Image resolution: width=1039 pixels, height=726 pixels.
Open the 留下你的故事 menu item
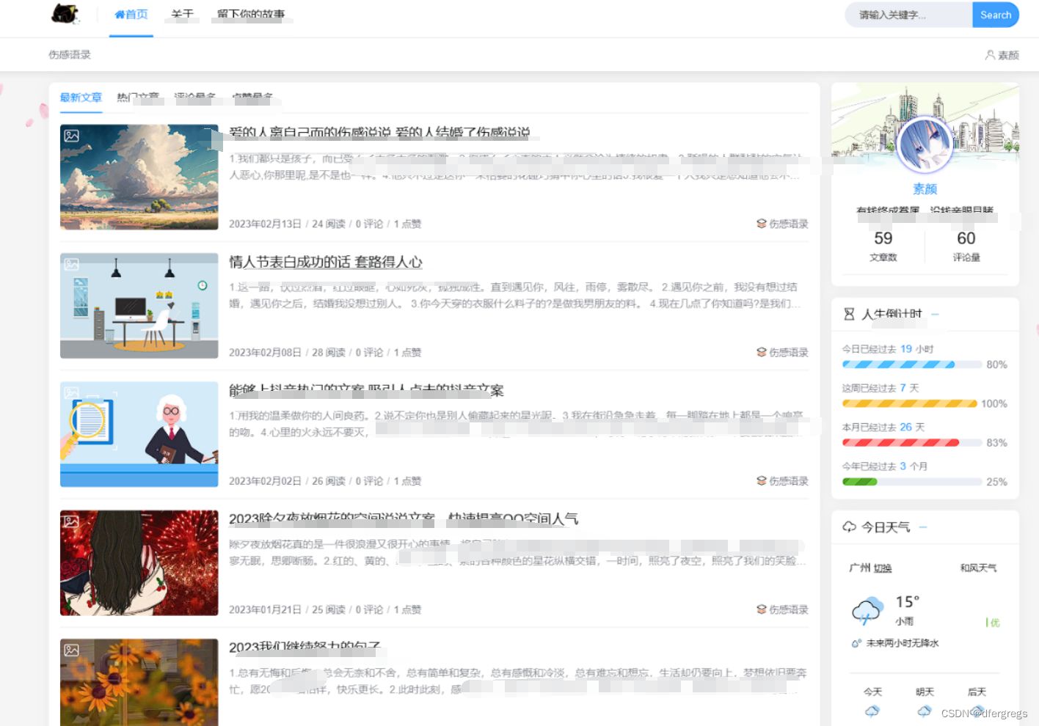point(252,13)
